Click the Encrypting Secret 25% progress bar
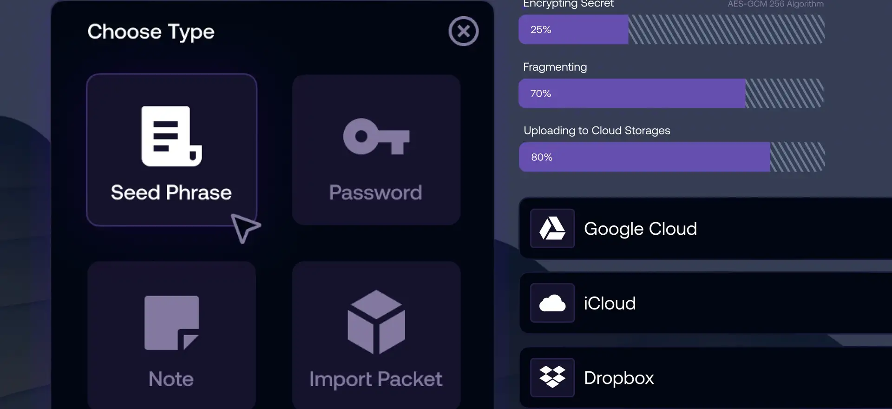Viewport: 892px width, 409px height. point(671,29)
